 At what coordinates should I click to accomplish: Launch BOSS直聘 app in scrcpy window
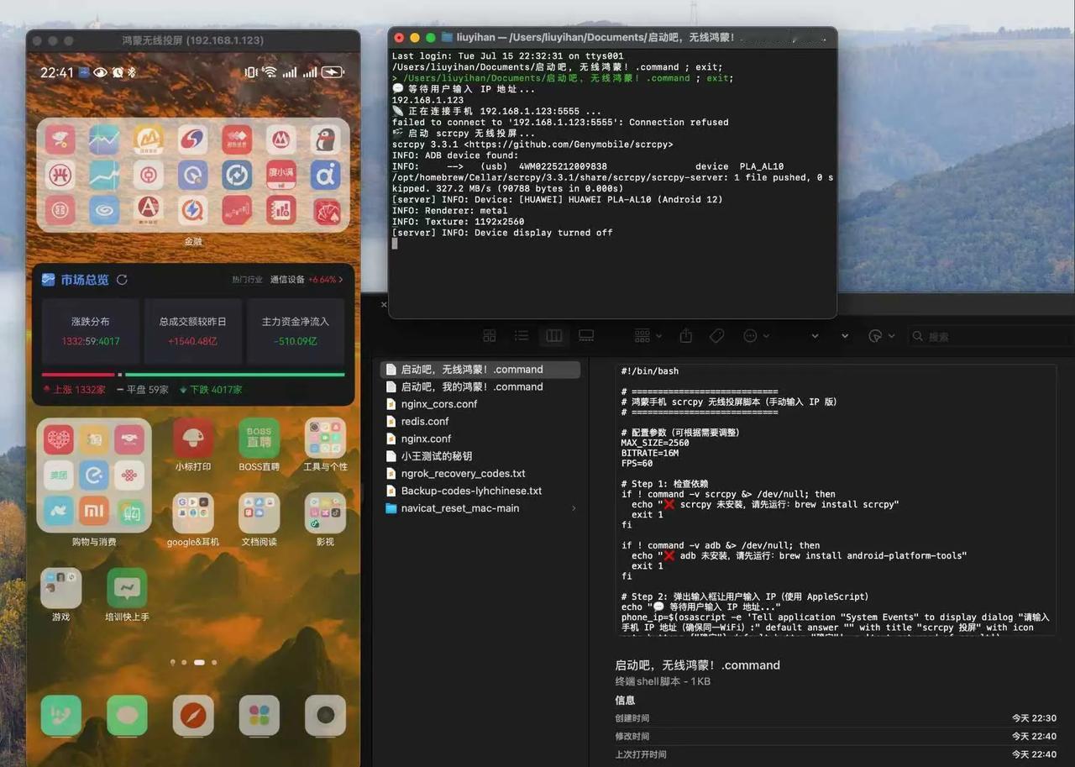[x=259, y=439]
